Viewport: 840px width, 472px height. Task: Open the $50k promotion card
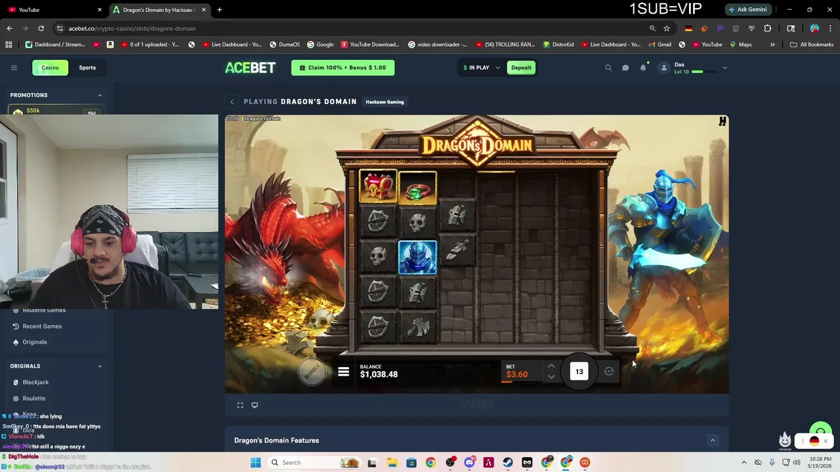(x=55, y=111)
